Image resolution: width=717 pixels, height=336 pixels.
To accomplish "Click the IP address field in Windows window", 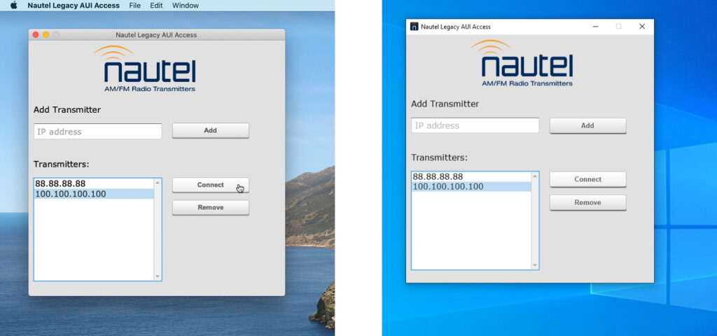I will (475, 125).
